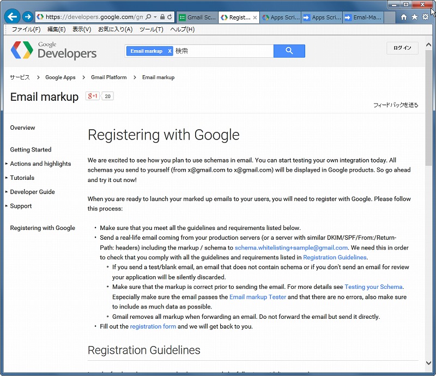Focus the 検索 search input field
The image size is (436, 376).
[x=223, y=51]
